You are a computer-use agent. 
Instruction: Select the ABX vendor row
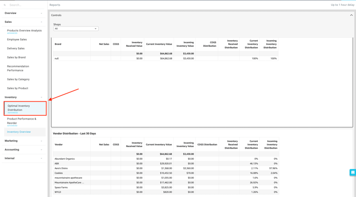(166, 164)
